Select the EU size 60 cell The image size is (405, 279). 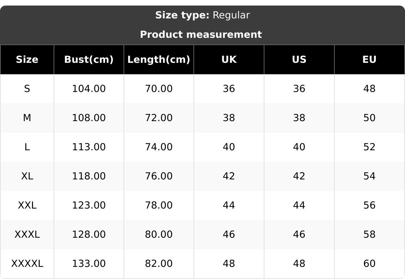point(369,264)
